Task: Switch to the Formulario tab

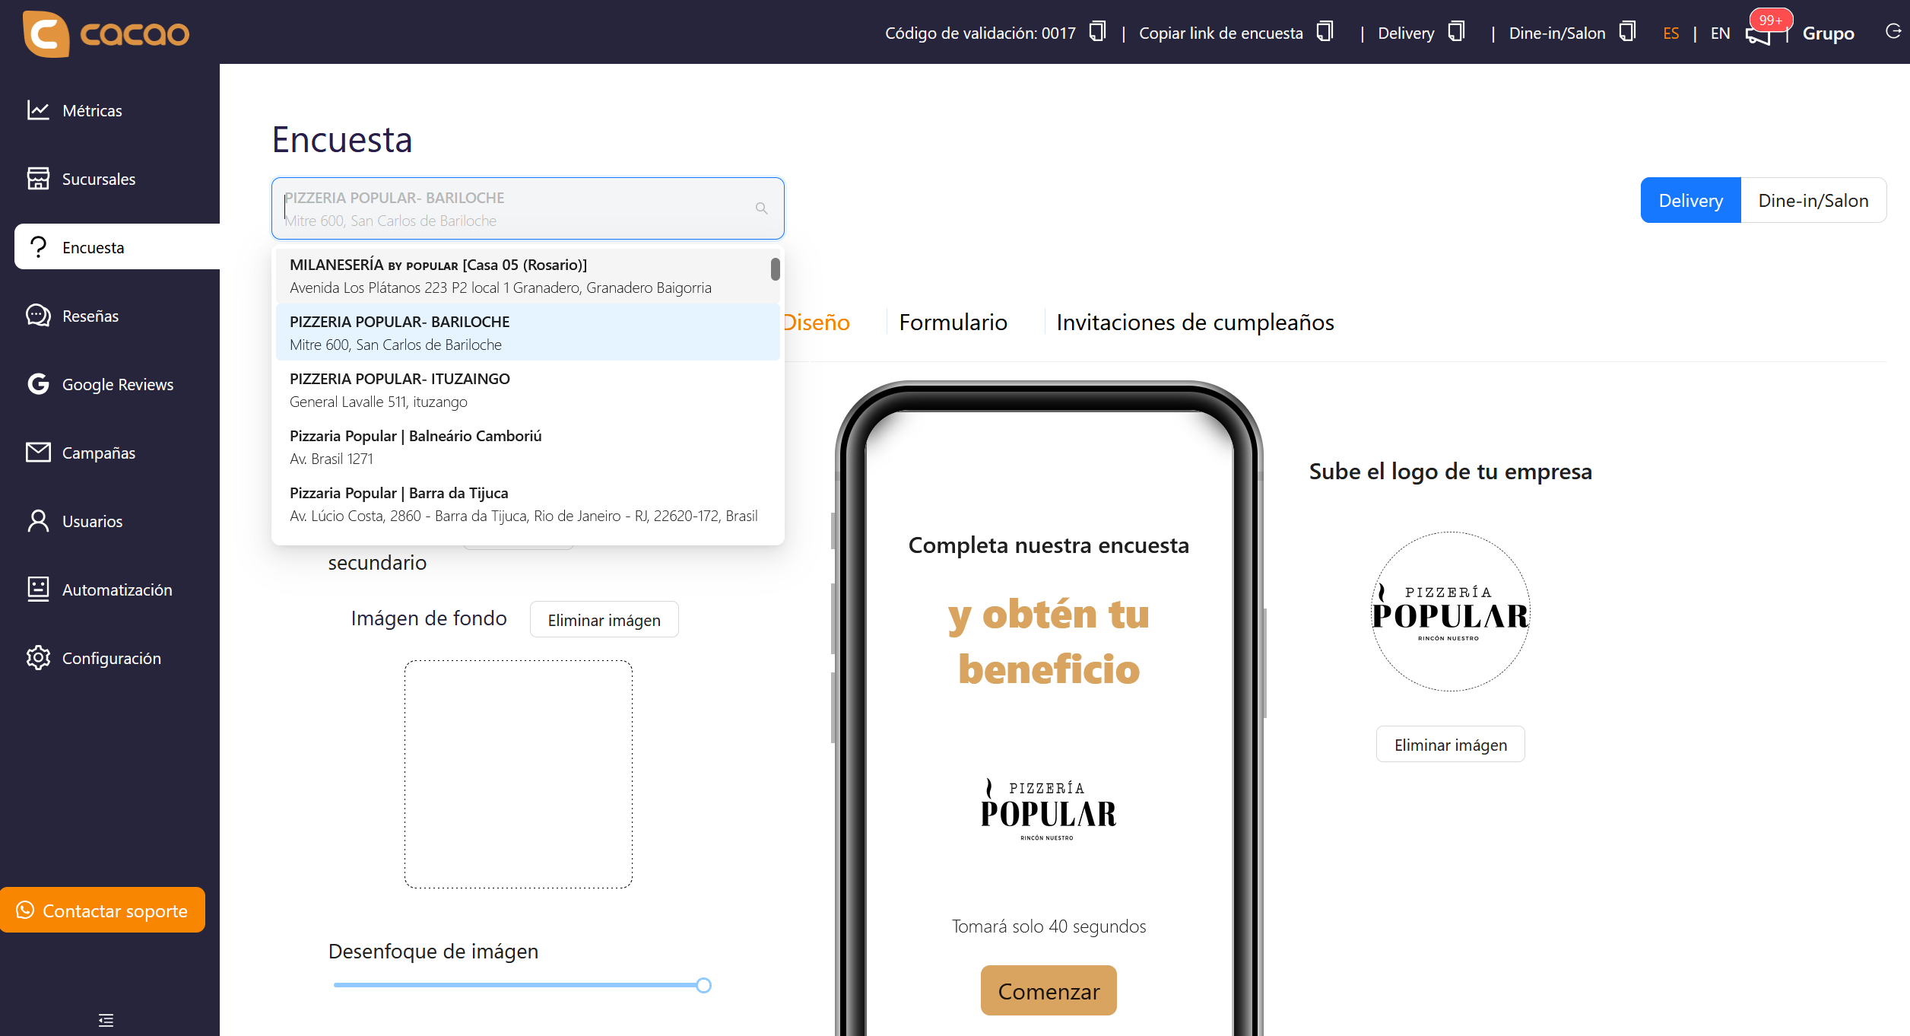Action: tap(953, 322)
